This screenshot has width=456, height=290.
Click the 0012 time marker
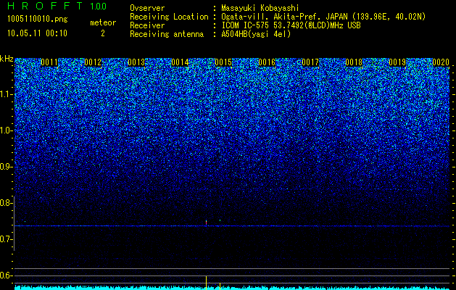pos(93,62)
